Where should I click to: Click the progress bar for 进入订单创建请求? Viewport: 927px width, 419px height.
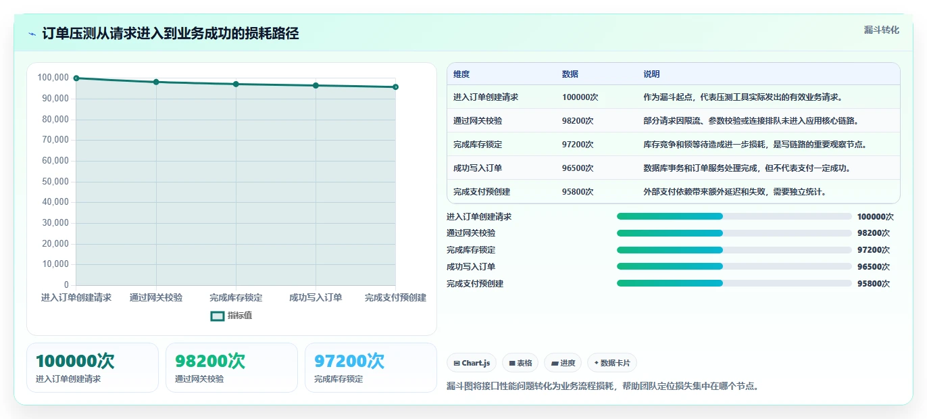(x=734, y=216)
